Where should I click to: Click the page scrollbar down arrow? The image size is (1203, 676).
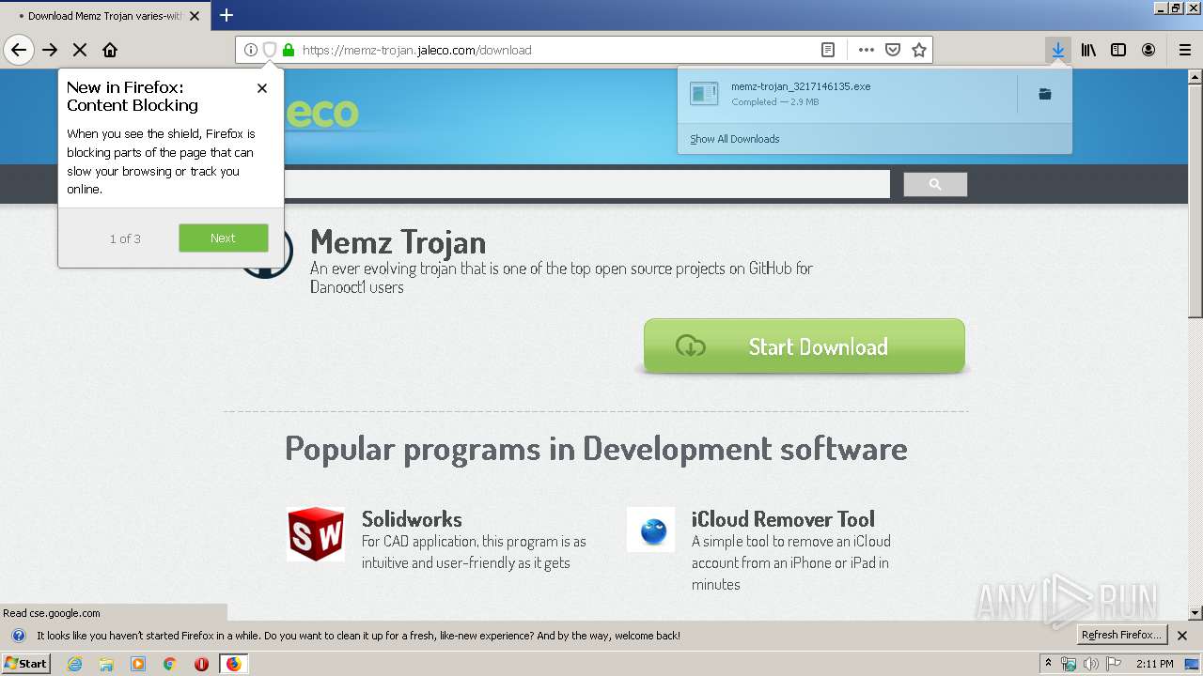tap(1195, 613)
